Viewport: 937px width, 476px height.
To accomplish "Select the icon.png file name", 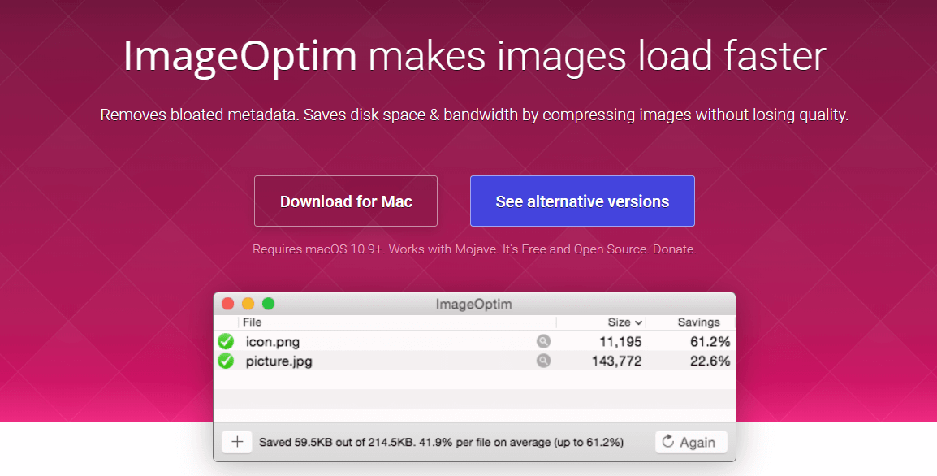I will pyautogui.click(x=273, y=342).
